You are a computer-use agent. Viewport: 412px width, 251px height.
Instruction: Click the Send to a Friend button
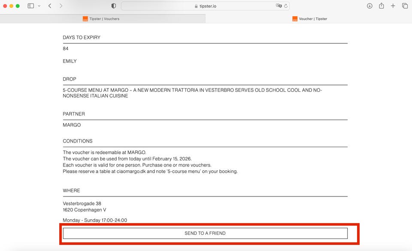[205, 233]
